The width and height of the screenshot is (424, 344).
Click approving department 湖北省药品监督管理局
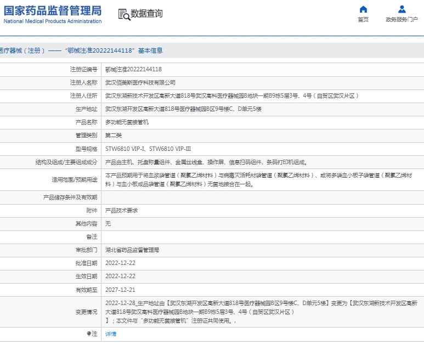click(x=132, y=250)
